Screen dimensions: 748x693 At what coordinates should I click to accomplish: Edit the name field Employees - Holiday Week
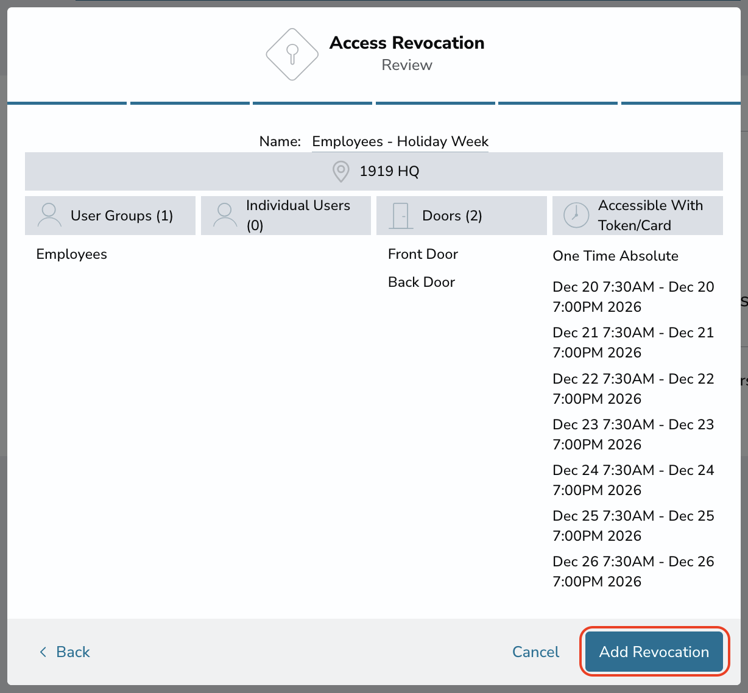pyautogui.click(x=400, y=141)
